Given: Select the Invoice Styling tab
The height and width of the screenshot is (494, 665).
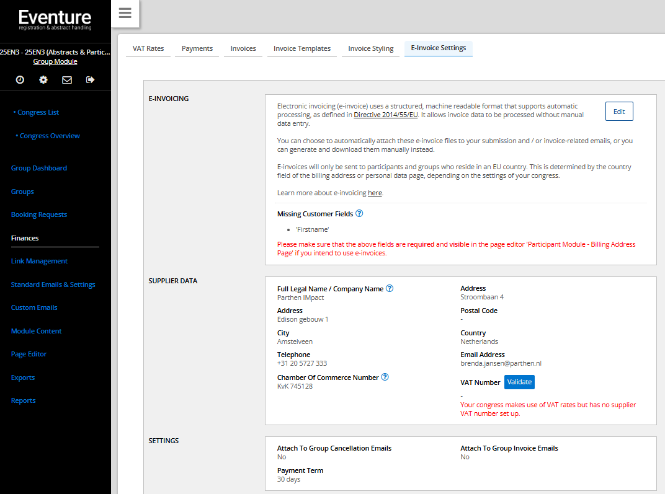Looking at the screenshot, I should coord(370,48).
